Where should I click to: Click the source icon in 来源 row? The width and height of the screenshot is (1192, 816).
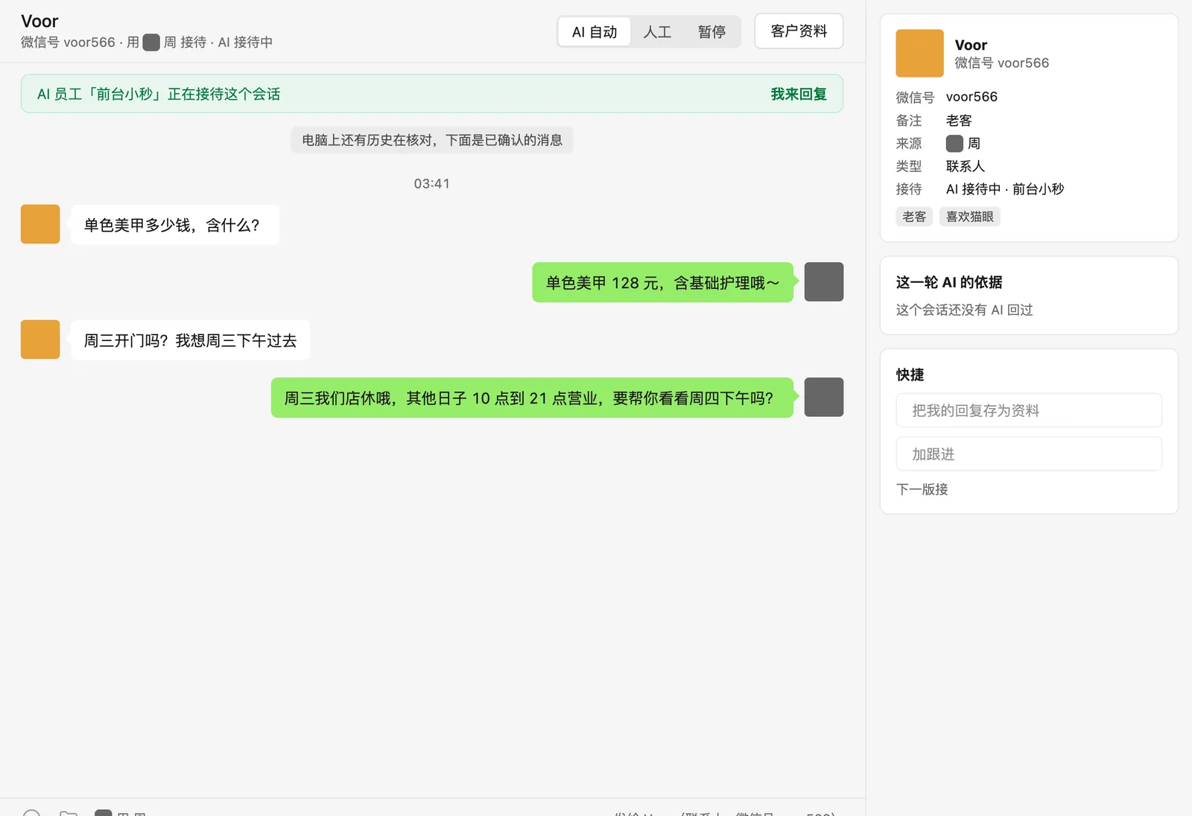(x=954, y=143)
